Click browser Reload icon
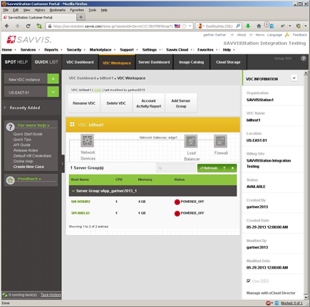This screenshot has width=310, height=307. (x=28, y=26)
